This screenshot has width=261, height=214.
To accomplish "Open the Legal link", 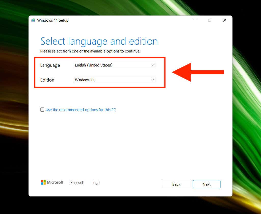I will [96, 183].
